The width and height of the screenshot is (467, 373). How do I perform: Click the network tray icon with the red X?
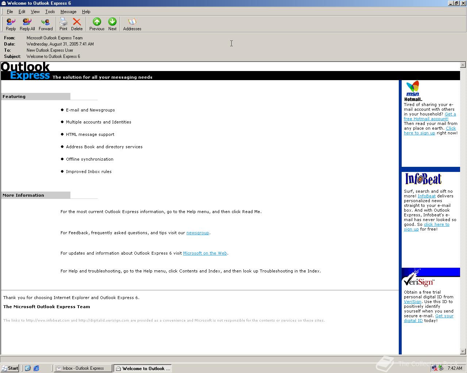pyautogui.click(x=434, y=368)
